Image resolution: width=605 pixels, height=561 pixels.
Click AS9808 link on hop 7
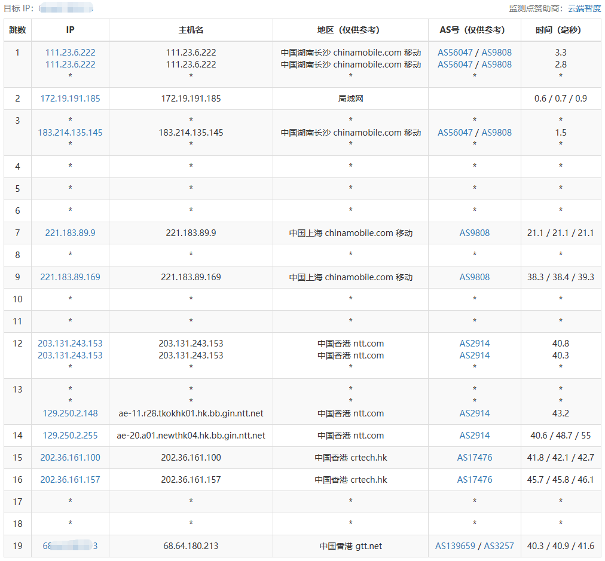tap(474, 233)
